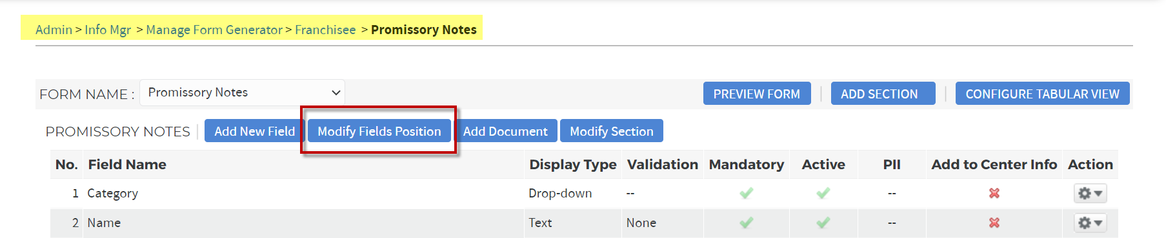The image size is (1166, 238).
Task: Click the Preview Form button
Action: 757,94
